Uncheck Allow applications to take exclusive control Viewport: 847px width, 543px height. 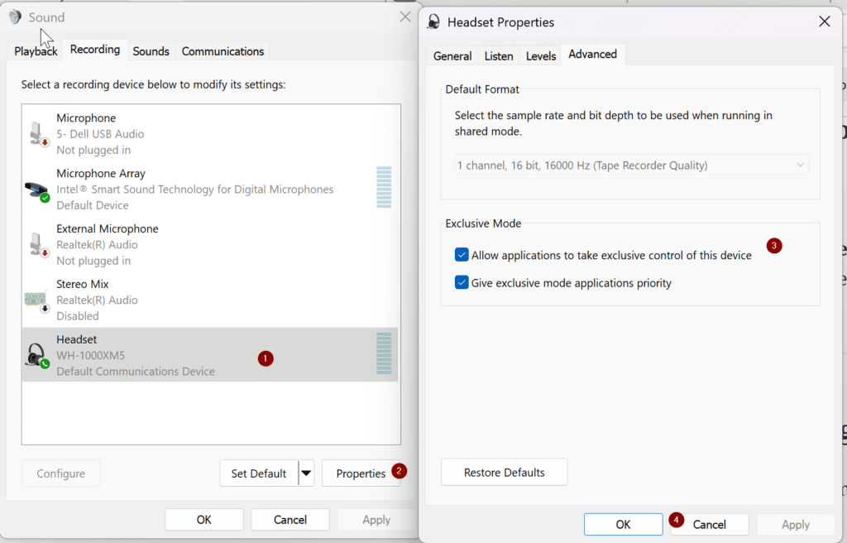coord(462,255)
